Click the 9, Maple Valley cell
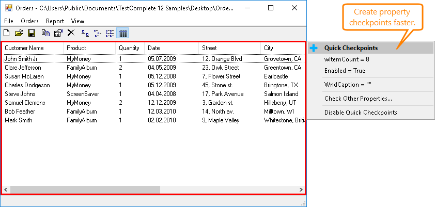Viewport: 435px width, 207px height. [220, 120]
